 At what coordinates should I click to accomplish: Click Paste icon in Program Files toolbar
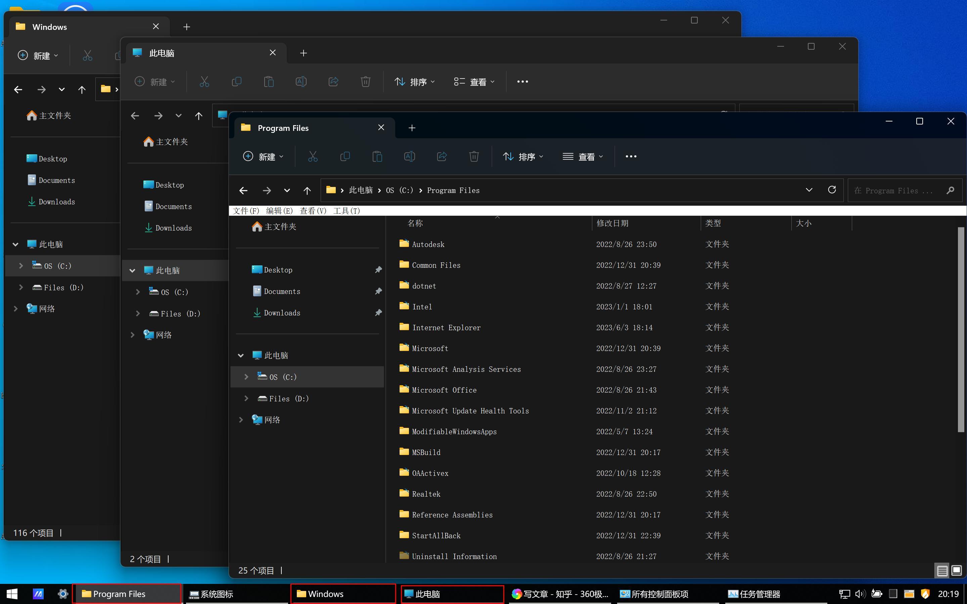tap(377, 157)
